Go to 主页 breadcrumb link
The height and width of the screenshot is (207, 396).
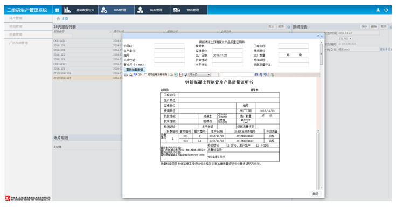tap(65, 19)
